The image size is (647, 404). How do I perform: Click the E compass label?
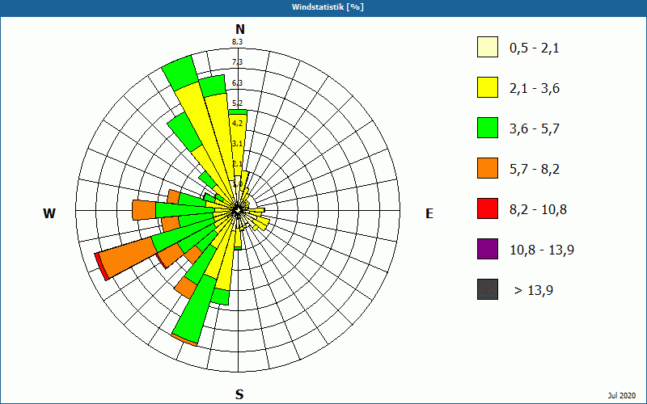tap(429, 213)
